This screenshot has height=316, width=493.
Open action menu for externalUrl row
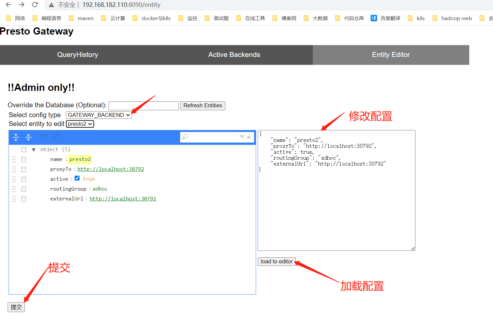(x=24, y=199)
